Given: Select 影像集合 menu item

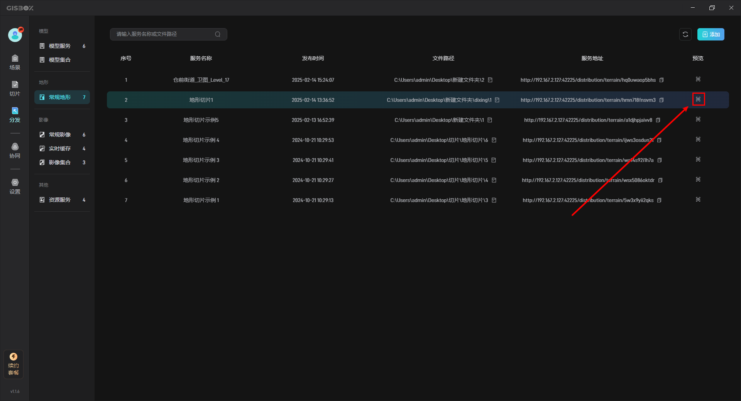Looking at the screenshot, I should pos(62,162).
